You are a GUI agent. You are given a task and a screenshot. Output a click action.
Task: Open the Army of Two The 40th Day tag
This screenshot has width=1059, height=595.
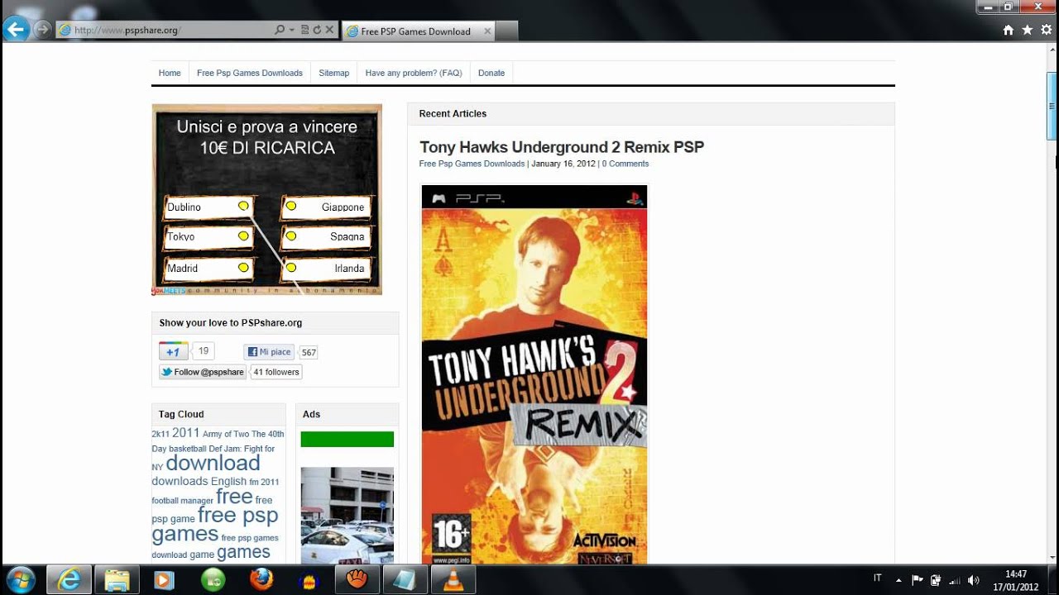coord(218,441)
